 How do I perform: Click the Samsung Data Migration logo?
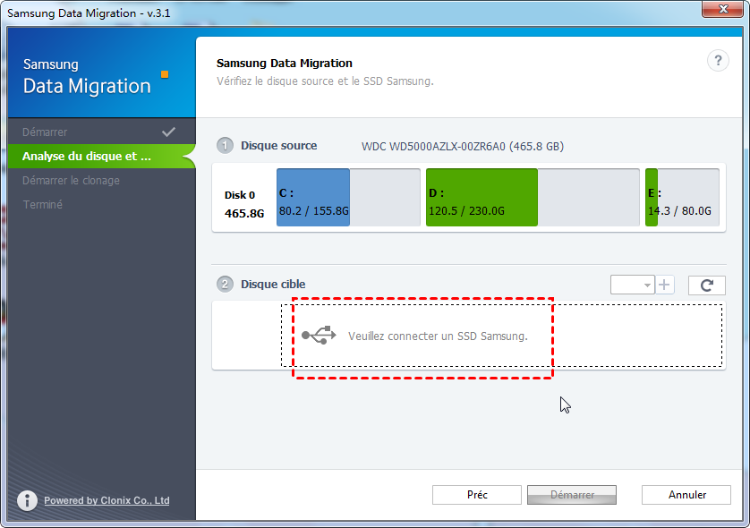click(x=95, y=77)
